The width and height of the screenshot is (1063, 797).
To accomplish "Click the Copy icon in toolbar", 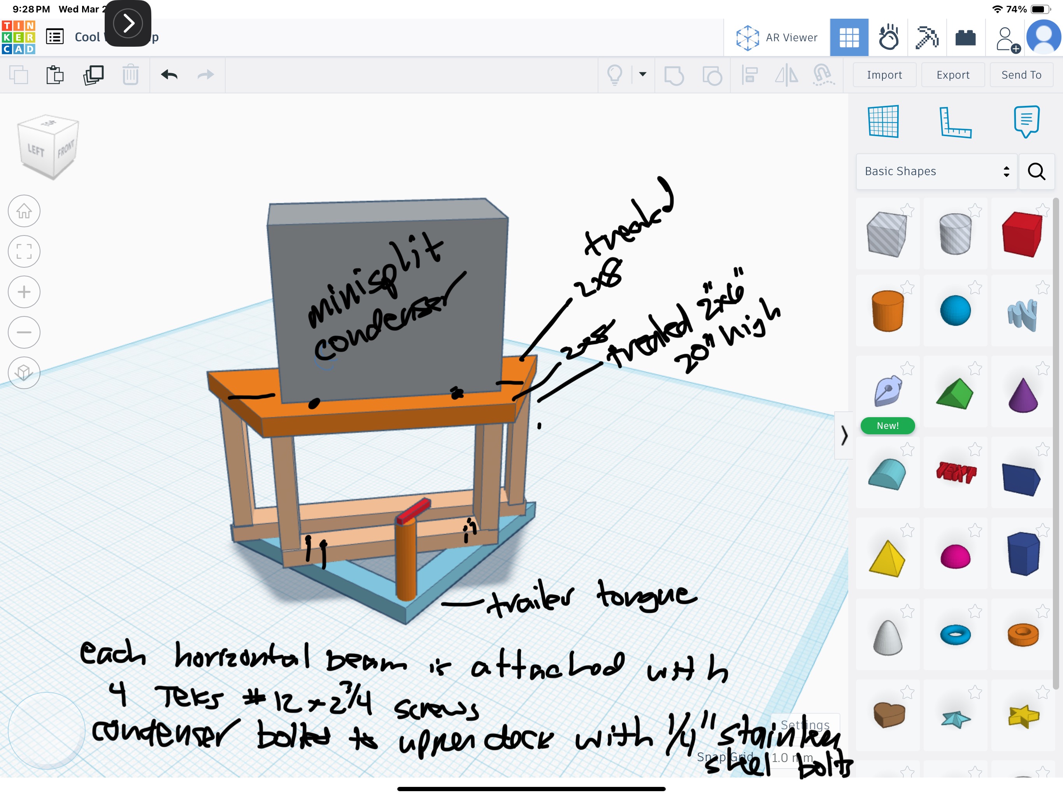I will tap(19, 75).
